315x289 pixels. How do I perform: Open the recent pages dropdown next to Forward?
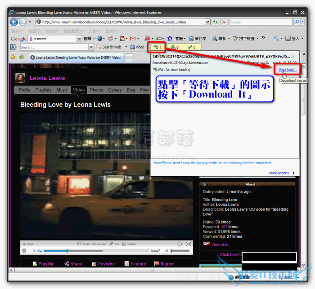(x=30, y=22)
